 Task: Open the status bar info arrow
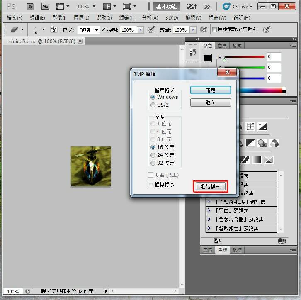pyautogui.click(x=106, y=291)
